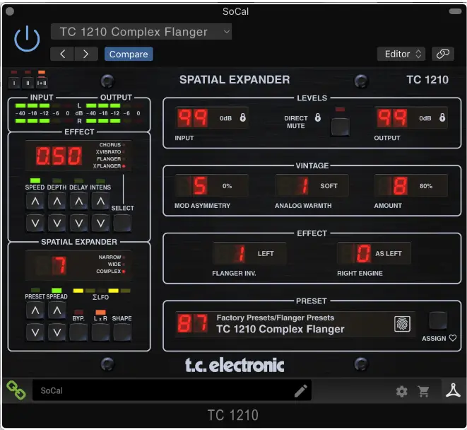This screenshot has width=467, height=430.
Task: Click the window pill button top right
Action: point(455,11)
